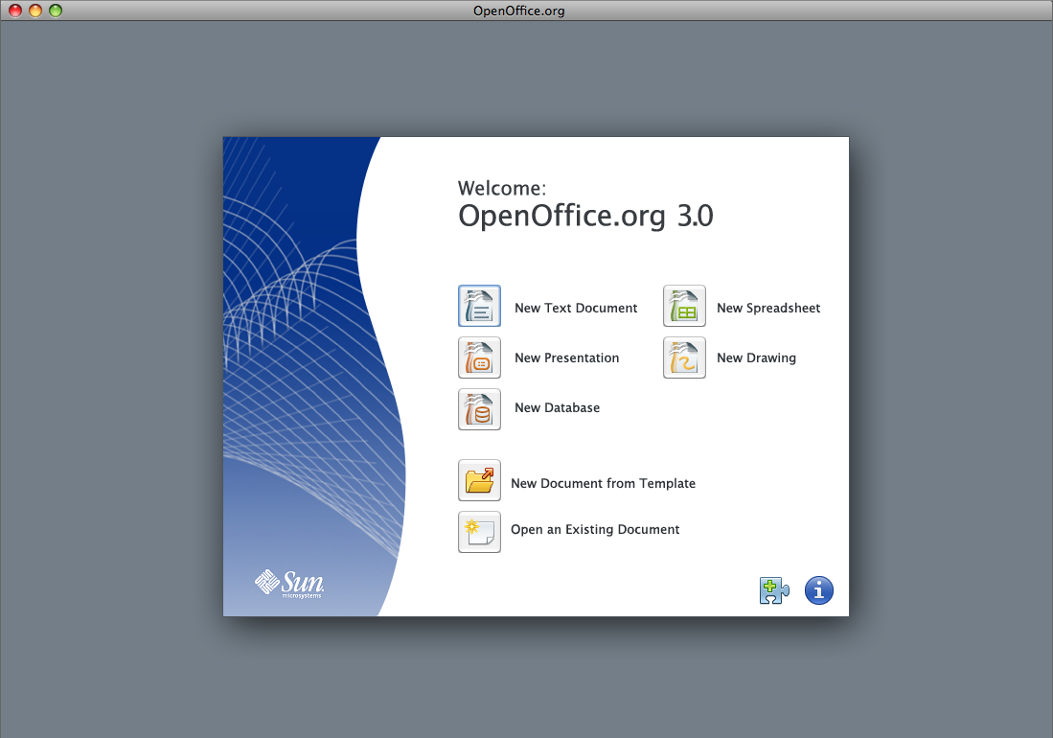Open the extensions puzzle piece icon

click(774, 590)
